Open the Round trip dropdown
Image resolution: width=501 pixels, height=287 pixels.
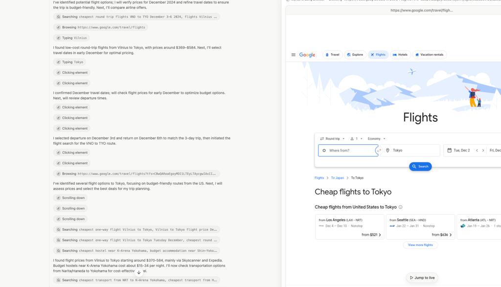pyautogui.click(x=332, y=138)
